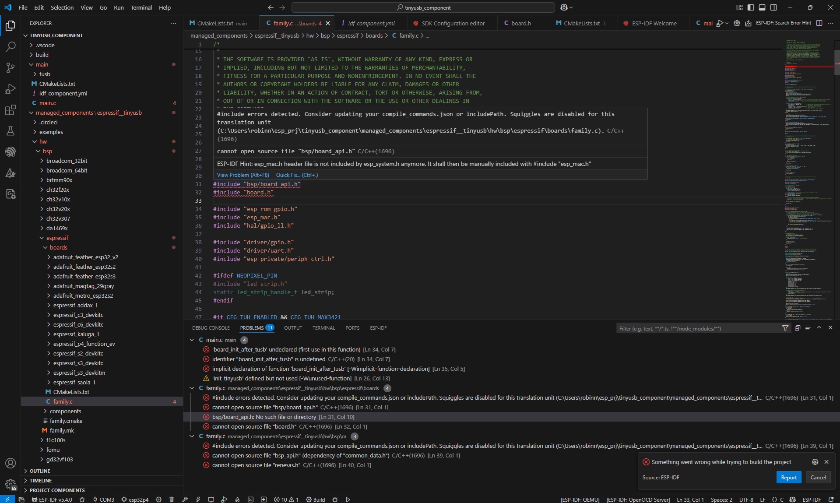This screenshot has width=840, height=503.
Task: Click Cancel in the build error notification
Action: tap(818, 477)
